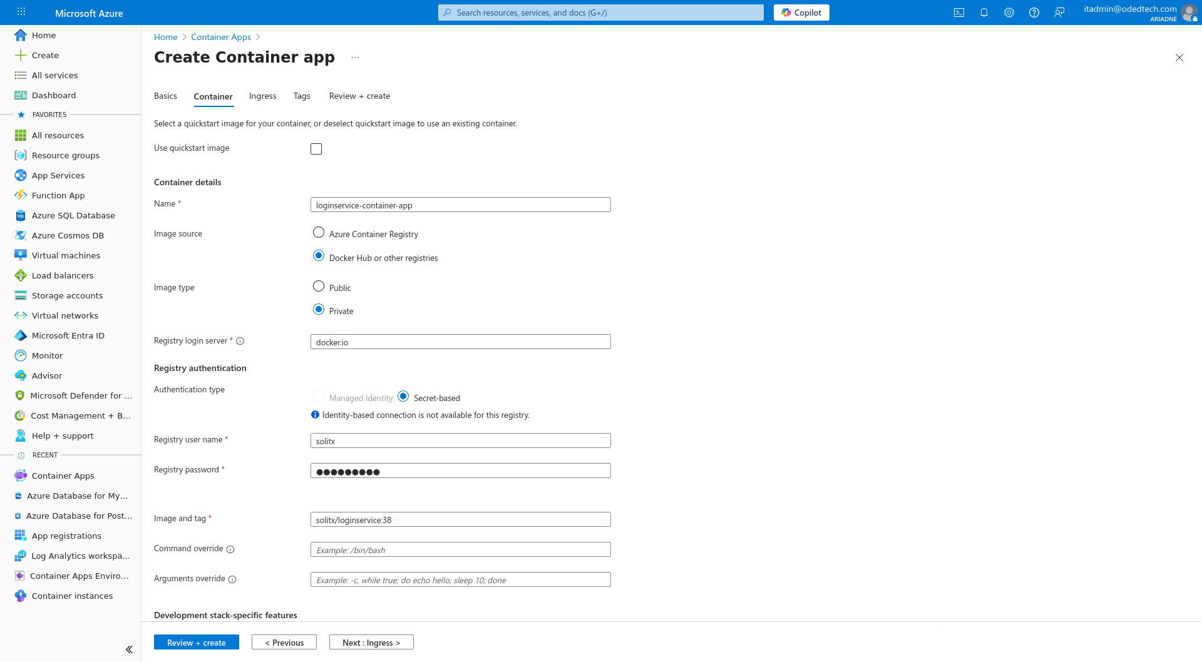This screenshot has height=662, width=1202.
Task: Focus the top search resources box
Action: tap(601, 13)
